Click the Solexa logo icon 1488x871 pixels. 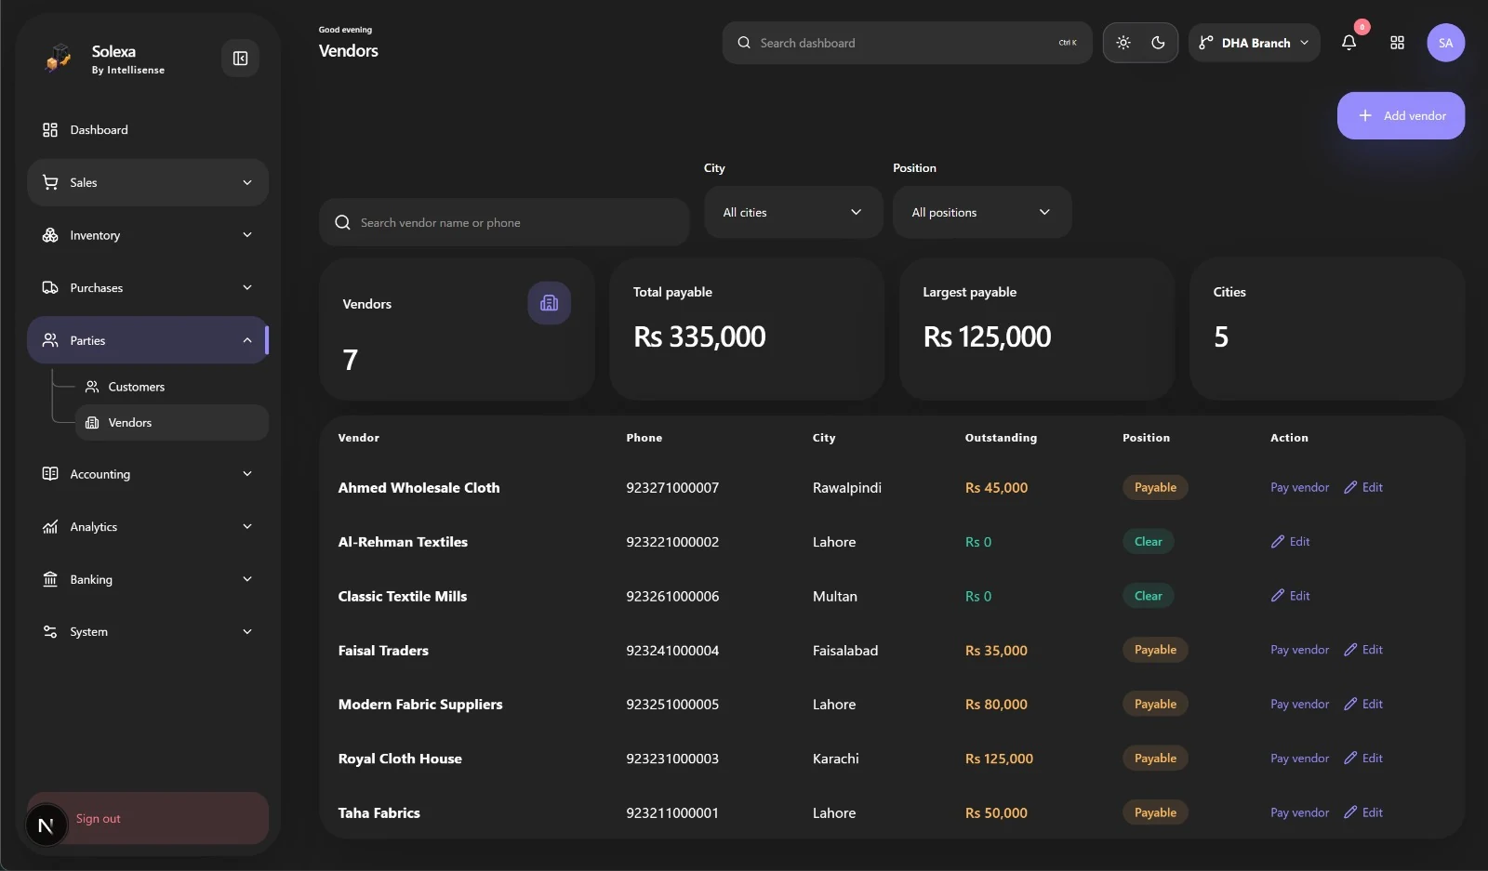(x=59, y=58)
